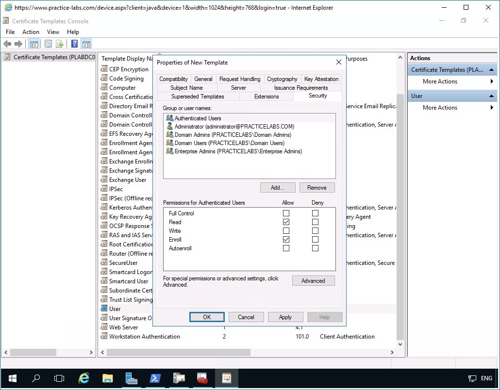This screenshot has height=390, width=500.
Task: Deny Read permission checkbox
Action: point(315,222)
